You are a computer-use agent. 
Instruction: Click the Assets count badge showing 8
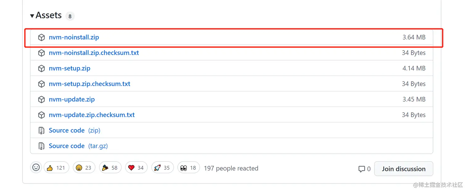pyautogui.click(x=70, y=16)
